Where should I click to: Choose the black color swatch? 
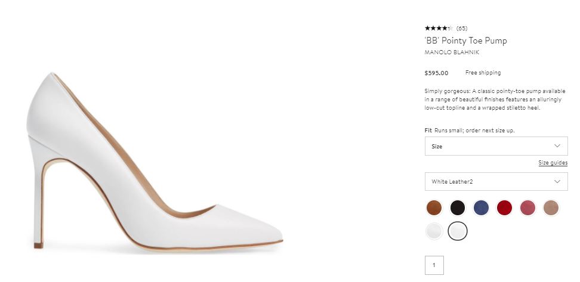pos(458,207)
